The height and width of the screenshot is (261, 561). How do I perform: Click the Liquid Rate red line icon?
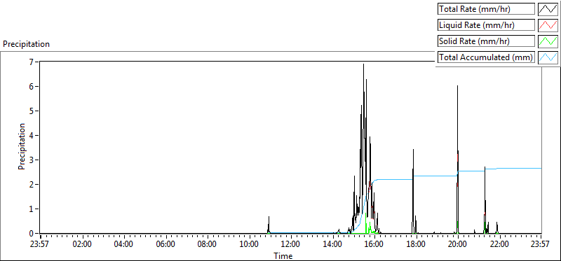(x=548, y=25)
